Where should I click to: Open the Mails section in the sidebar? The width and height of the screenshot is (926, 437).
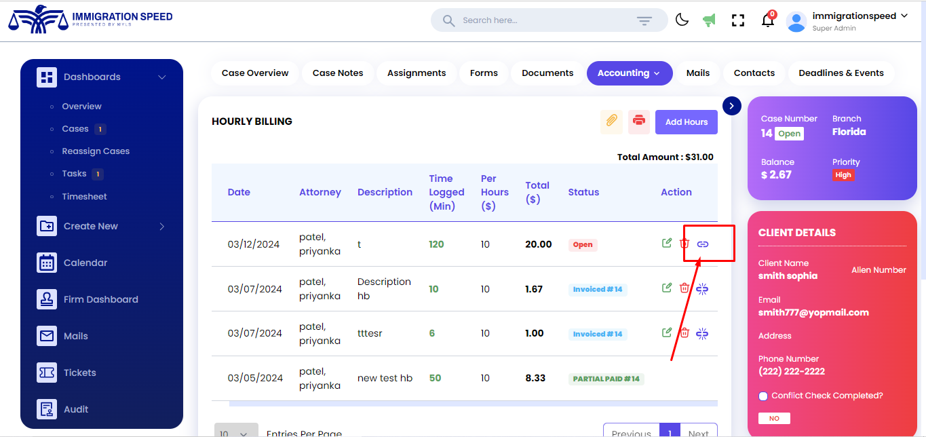coord(75,335)
